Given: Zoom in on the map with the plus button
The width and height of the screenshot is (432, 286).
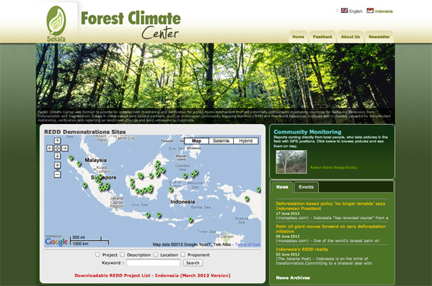Looking at the screenshot, I should [x=57, y=165].
